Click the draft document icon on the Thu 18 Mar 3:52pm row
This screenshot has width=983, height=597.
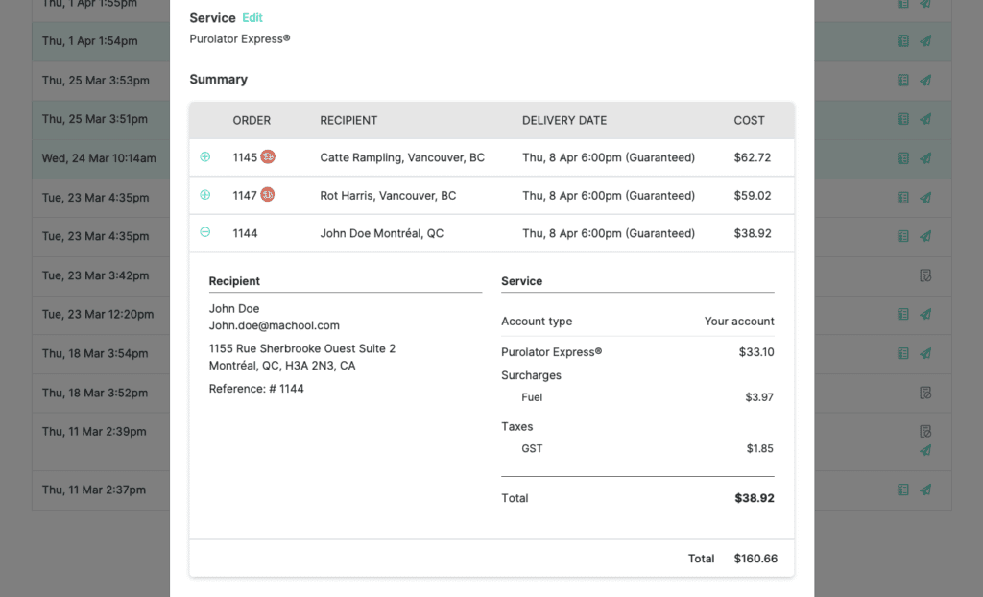click(923, 393)
